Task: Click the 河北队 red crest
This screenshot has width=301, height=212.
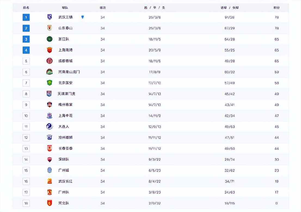Action: (x=50, y=203)
